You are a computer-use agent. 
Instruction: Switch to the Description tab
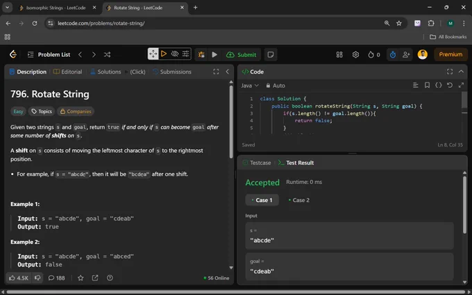[28, 71]
